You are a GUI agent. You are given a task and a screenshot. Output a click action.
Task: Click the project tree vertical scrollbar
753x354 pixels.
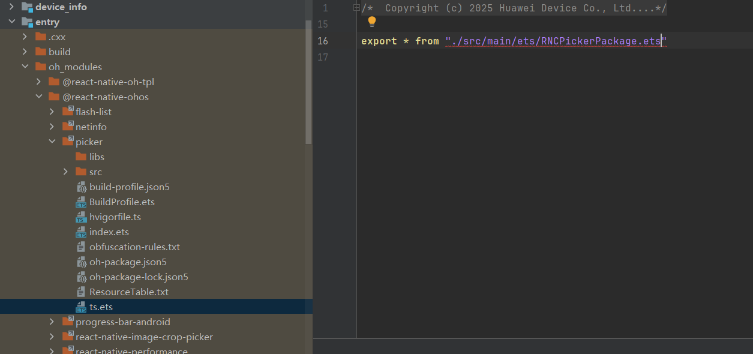point(308,82)
